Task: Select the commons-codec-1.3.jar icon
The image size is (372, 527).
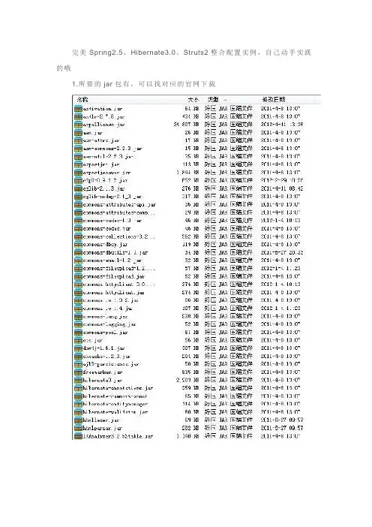Action: pos(78,221)
